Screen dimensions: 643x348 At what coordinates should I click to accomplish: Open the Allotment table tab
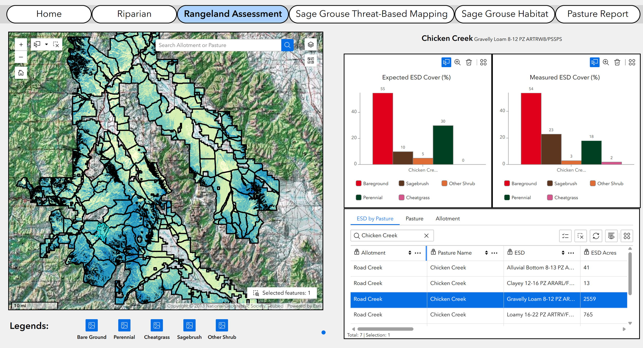[x=447, y=218]
